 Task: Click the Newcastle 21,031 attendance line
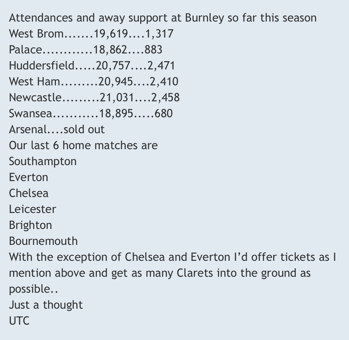[94, 97]
